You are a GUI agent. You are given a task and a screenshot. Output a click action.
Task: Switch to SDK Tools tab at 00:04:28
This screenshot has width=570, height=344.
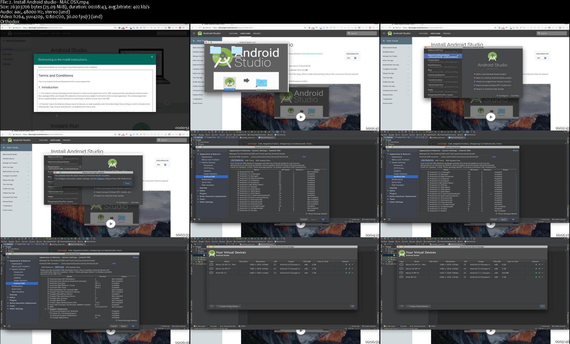click(x=249, y=160)
